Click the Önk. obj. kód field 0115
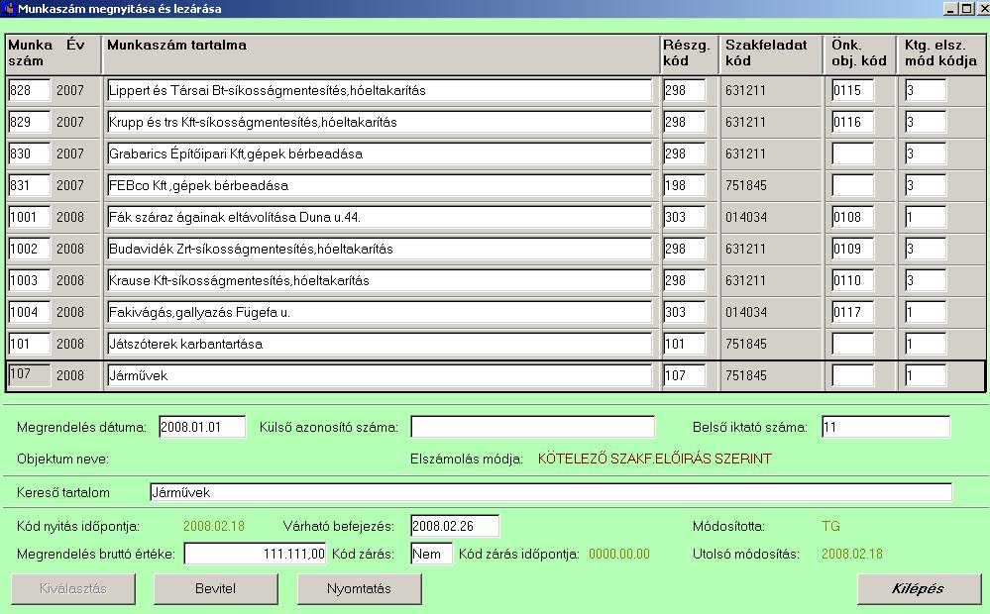 coord(853,90)
